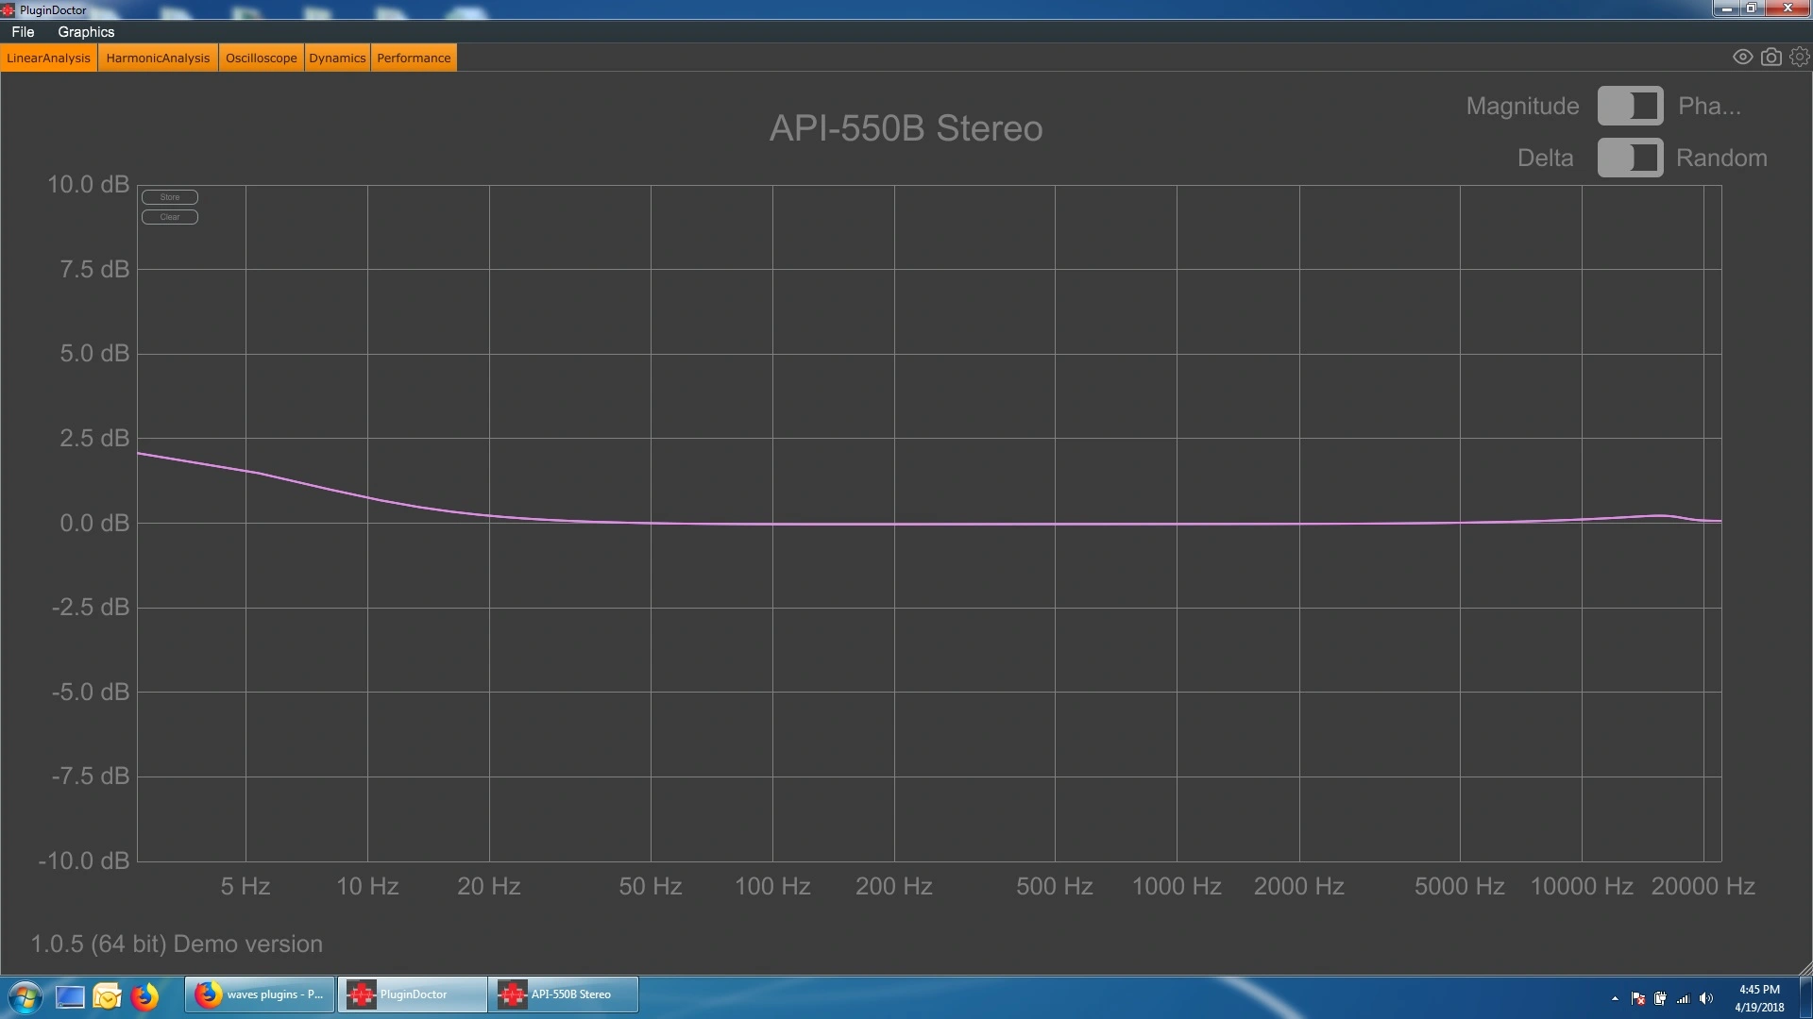Image resolution: width=1813 pixels, height=1019 pixels.
Task: Open network signal tray icon
Action: click(x=1683, y=998)
